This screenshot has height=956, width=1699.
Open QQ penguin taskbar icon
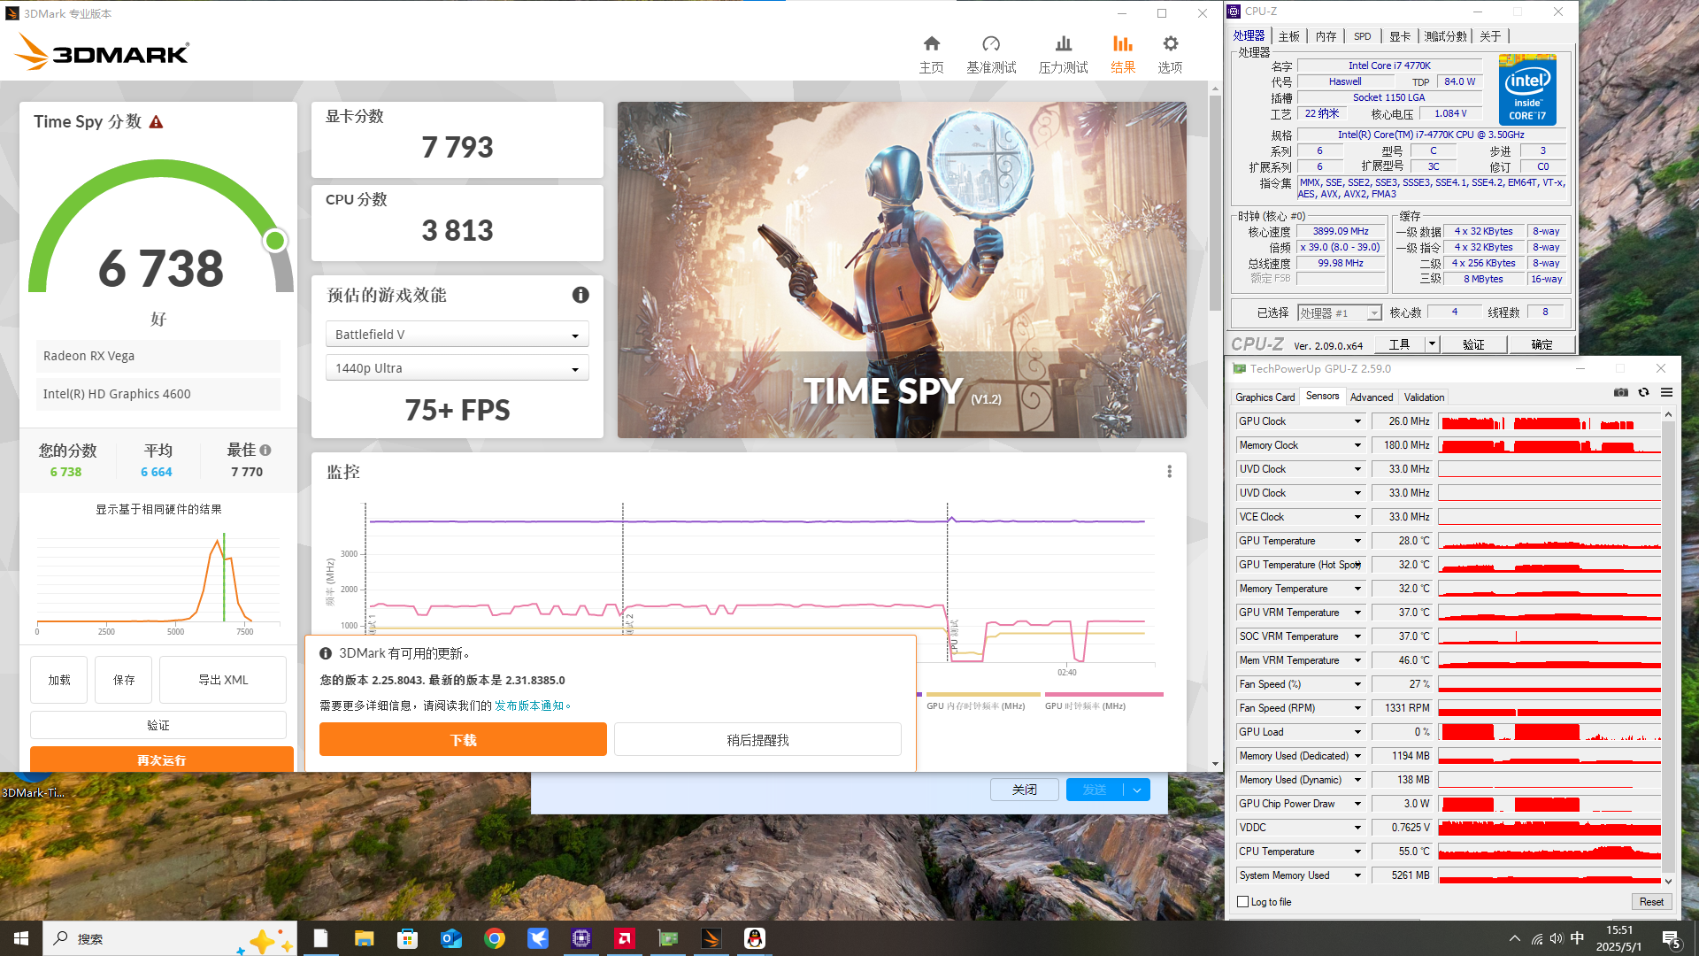pos(754,938)
